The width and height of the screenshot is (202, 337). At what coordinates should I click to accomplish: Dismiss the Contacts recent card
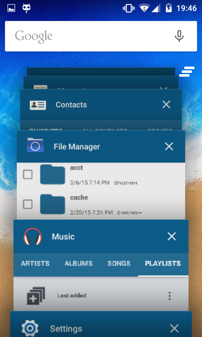click(x=166, y=104)
